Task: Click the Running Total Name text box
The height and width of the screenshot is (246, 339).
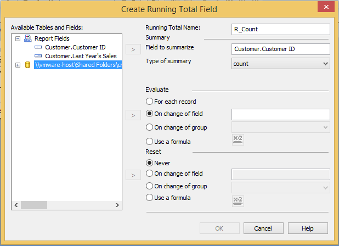Action: coord(281,29)
